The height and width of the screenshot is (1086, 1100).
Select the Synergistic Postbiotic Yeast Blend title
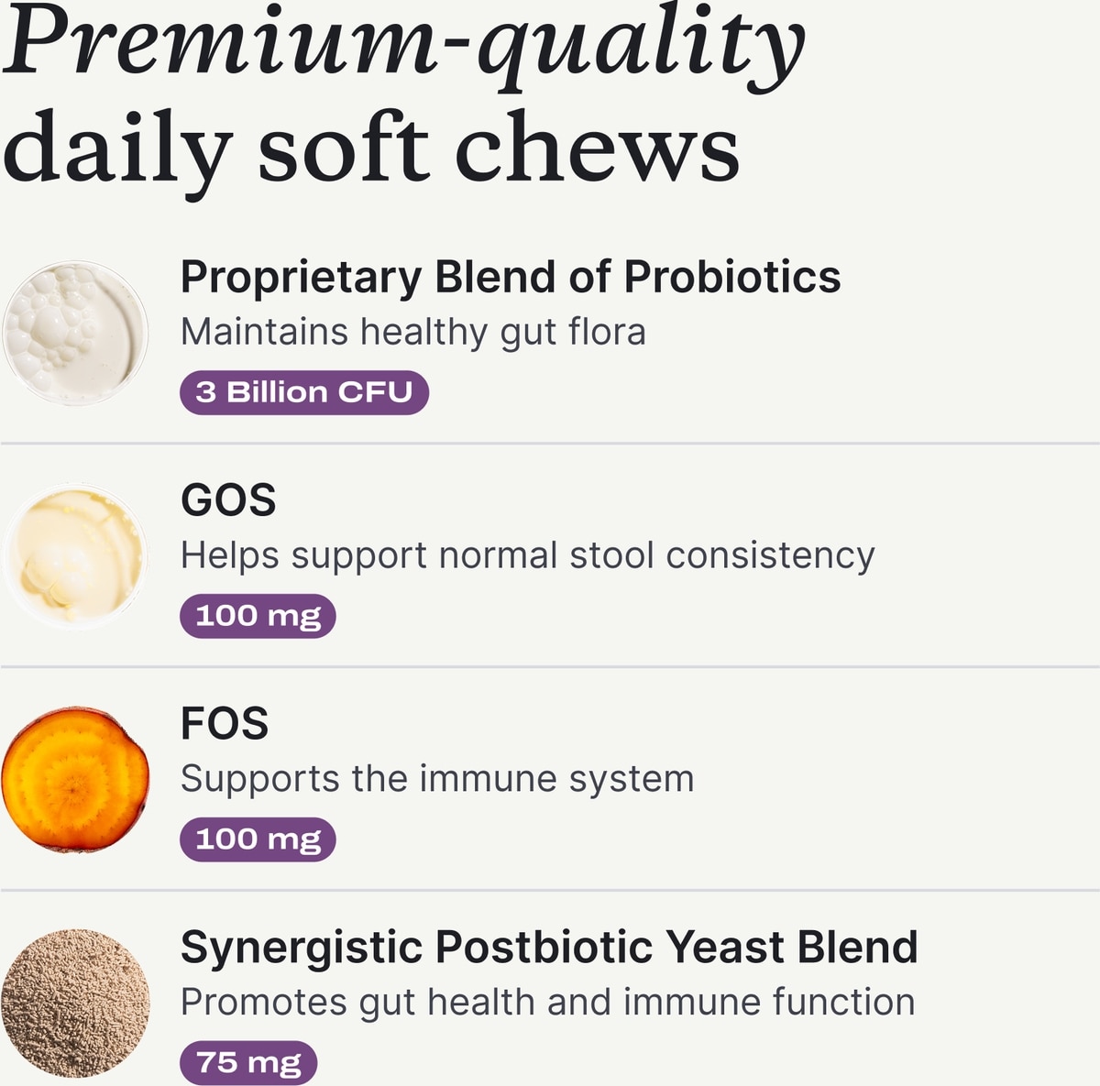pyautogui.click(x=548, y=948)
